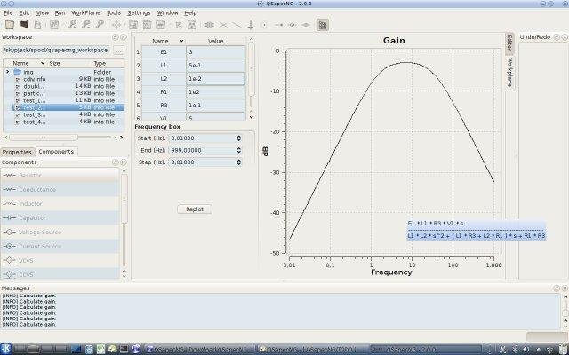Pick the Capacitor component from the list
The width and height of the screenshot is (569, 355).
31,217
